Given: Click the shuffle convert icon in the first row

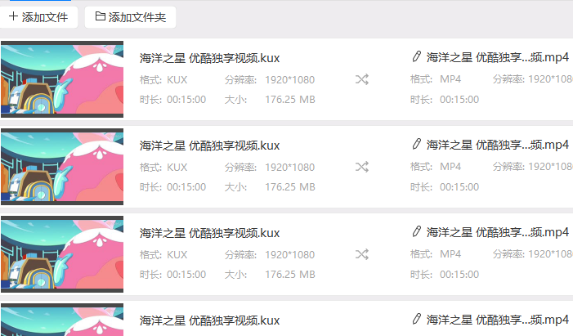Looking at the screenshot, I should [361, 79].
